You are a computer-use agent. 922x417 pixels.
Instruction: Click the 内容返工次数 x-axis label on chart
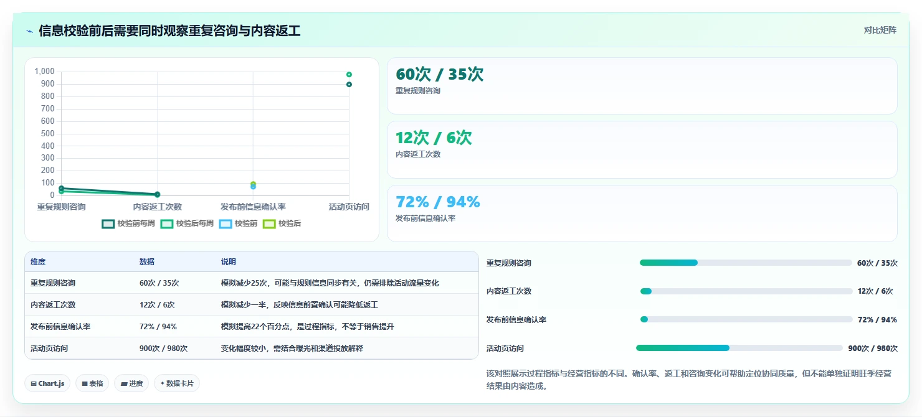tap(157, 207)
